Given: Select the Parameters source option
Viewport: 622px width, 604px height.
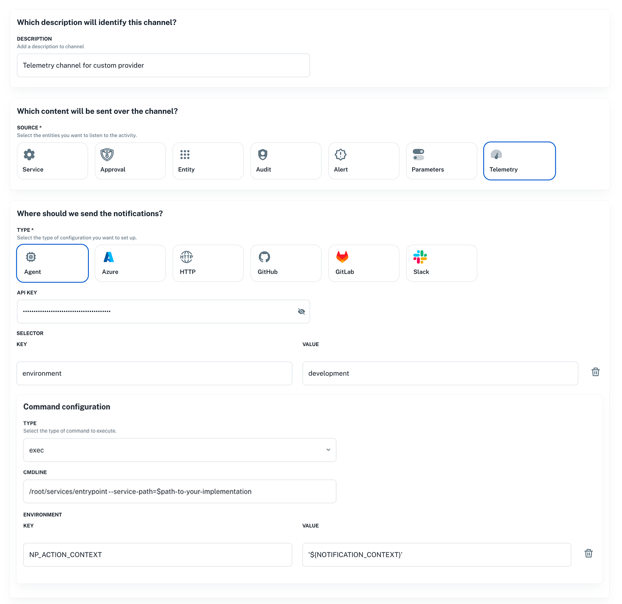Looking at the screenshot, I should 441,161.
